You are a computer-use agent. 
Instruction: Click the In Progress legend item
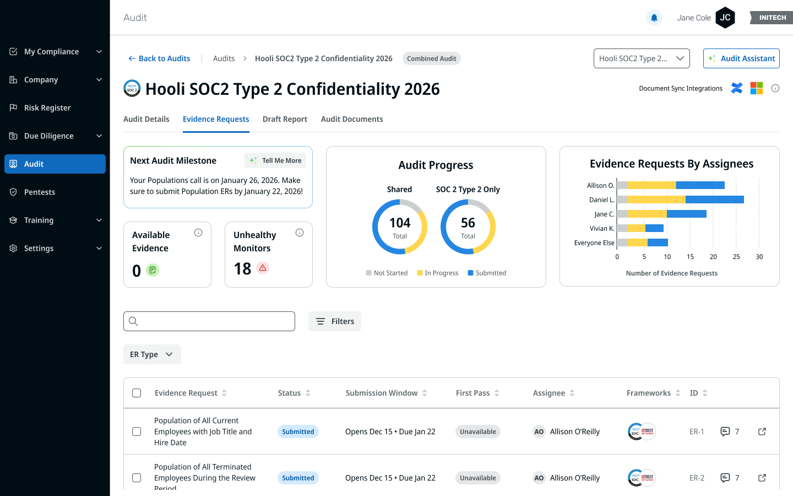[x=438, y=273]
